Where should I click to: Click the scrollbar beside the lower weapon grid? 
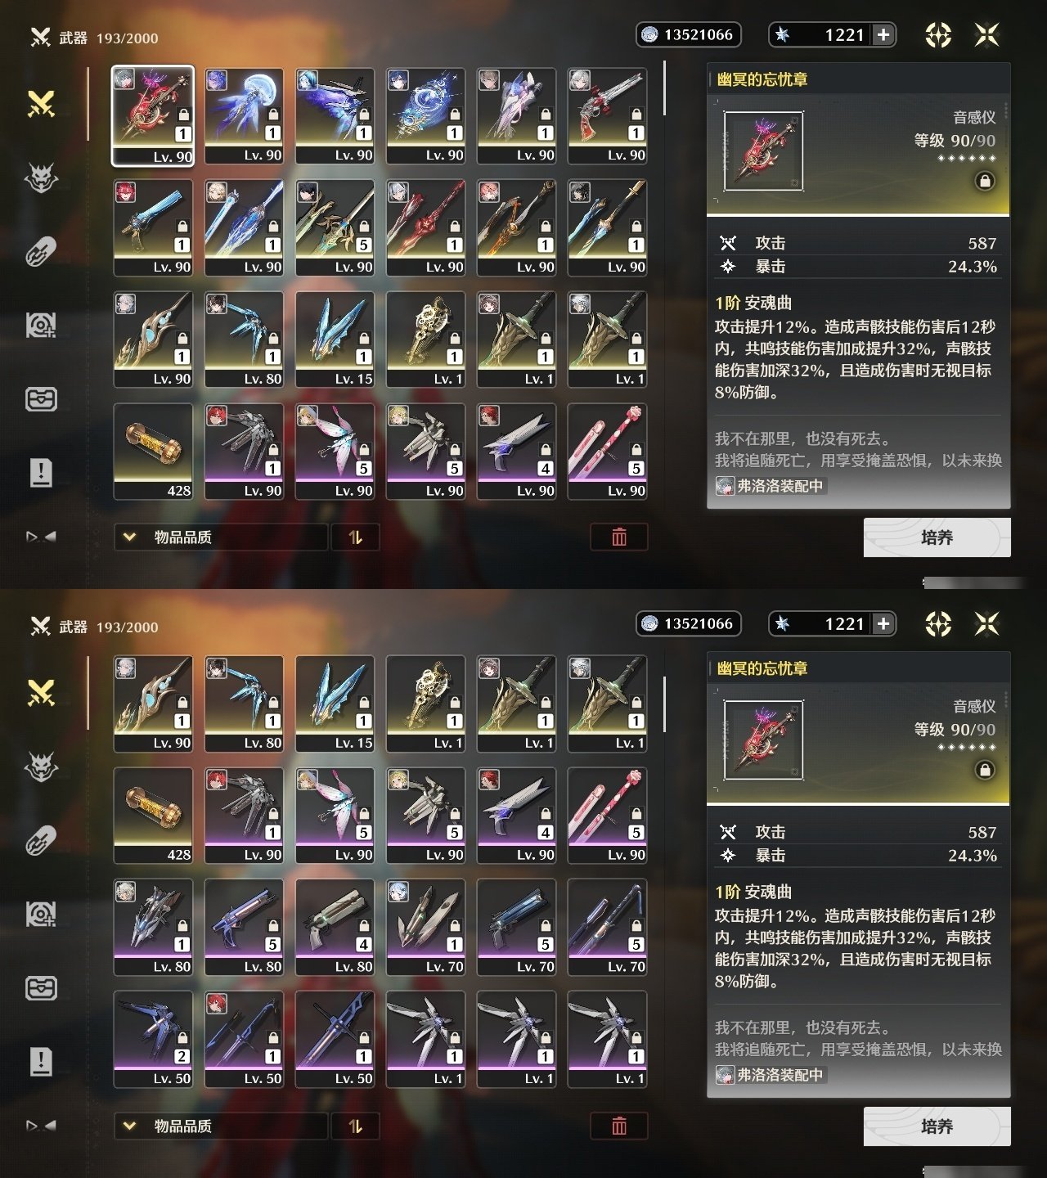click(x=665, y=704)
